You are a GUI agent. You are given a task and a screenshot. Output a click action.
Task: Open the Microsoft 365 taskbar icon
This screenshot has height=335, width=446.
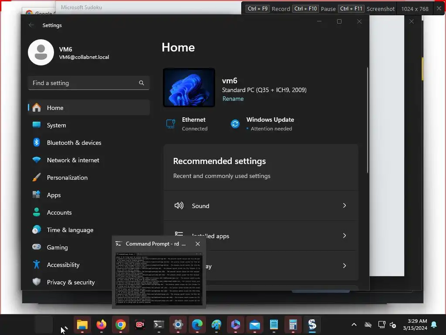(x=236, y=325)
